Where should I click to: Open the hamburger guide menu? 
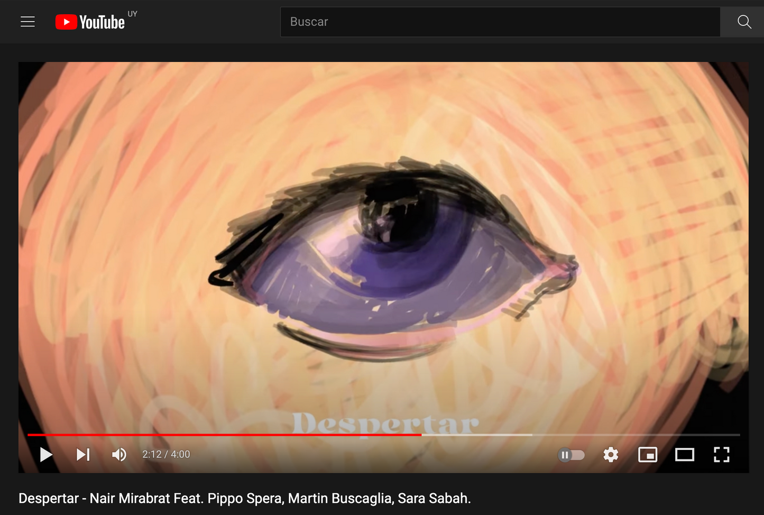pos(27,22)
